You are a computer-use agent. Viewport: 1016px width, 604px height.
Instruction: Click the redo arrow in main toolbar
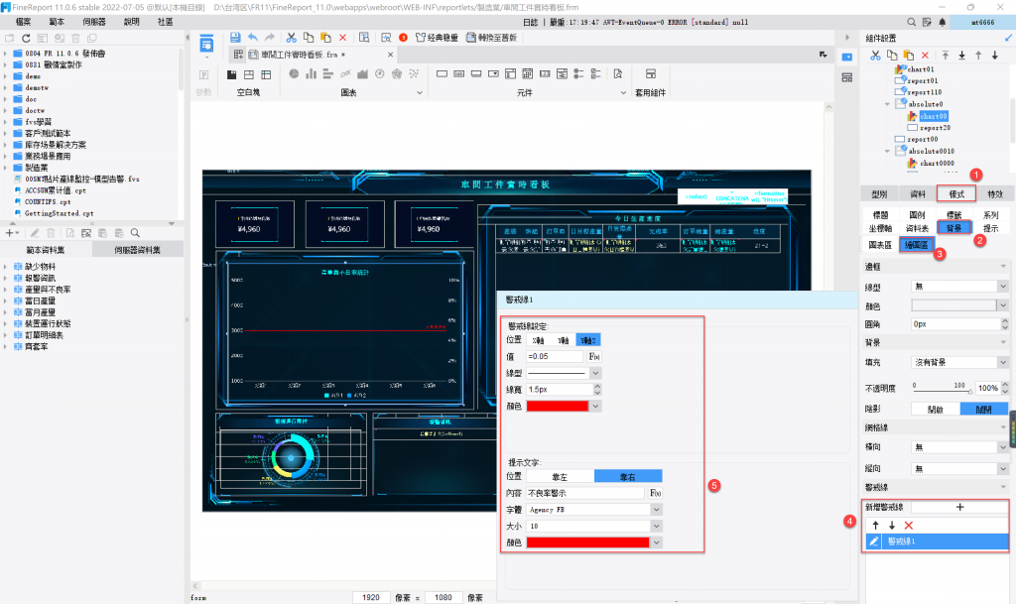270,38
